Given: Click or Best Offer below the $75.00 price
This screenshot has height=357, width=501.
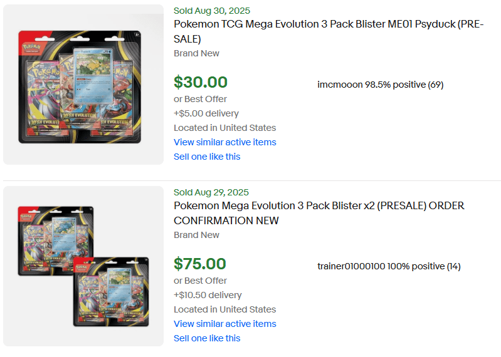Looking at the screenshot, I should [x=200, y=281].
